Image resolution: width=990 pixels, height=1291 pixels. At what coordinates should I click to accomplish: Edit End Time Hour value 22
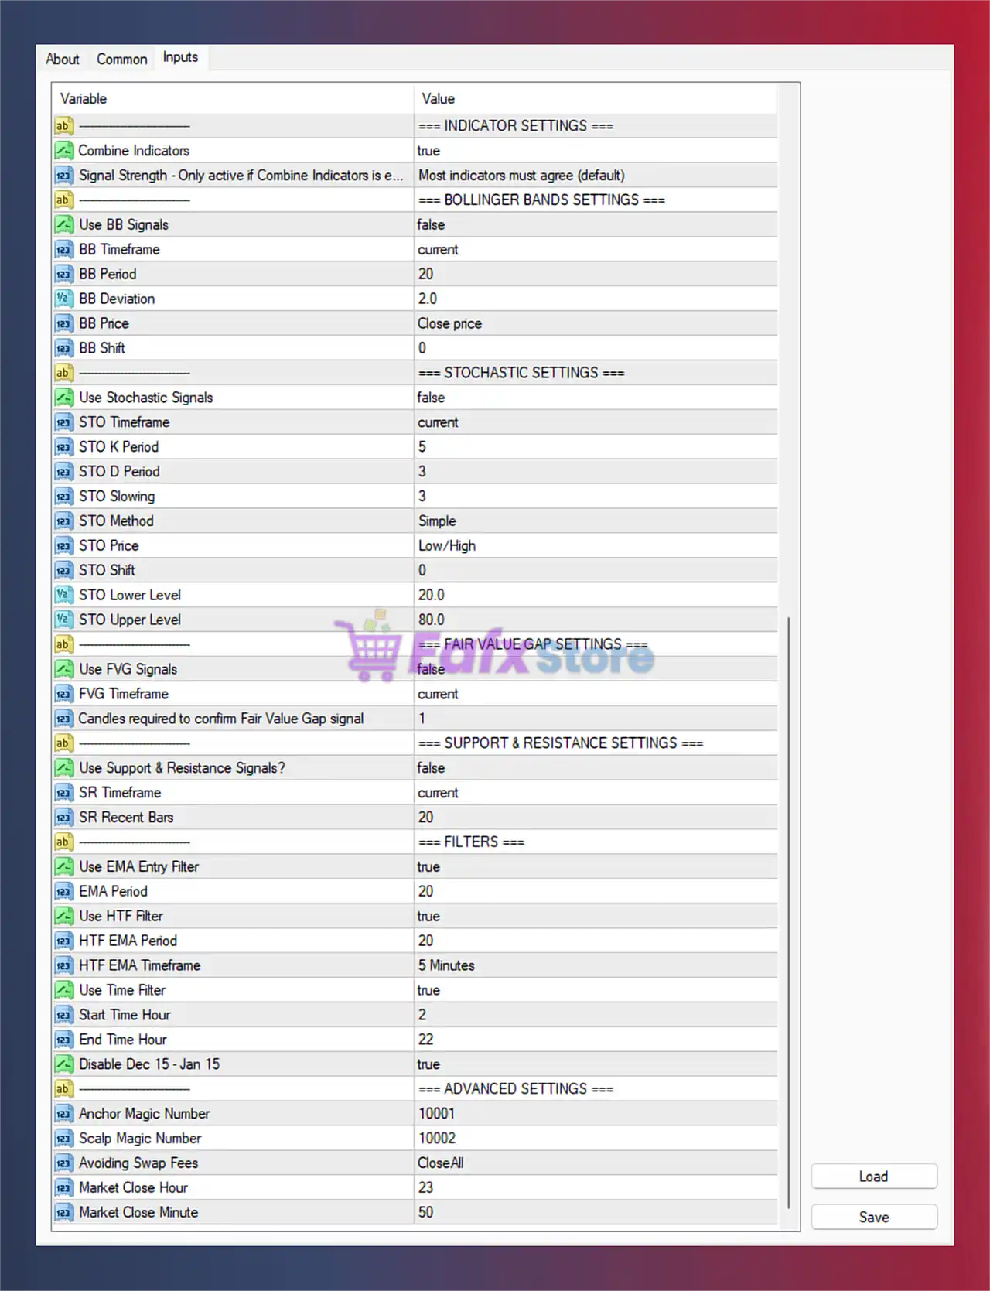pyautogui.click(x=596, y=1040)
